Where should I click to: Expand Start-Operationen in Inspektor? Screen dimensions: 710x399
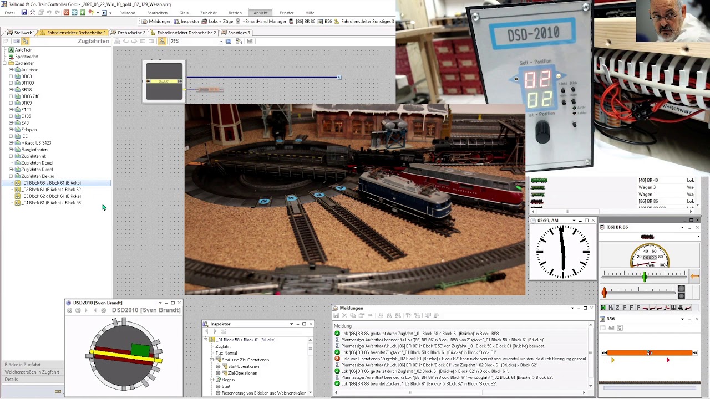[218, 366]
